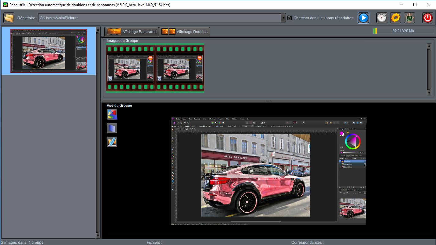Click the blue grid icon in Vue du Groupe
The width and height of the screenshot is (436, 245).
(112, 128)
